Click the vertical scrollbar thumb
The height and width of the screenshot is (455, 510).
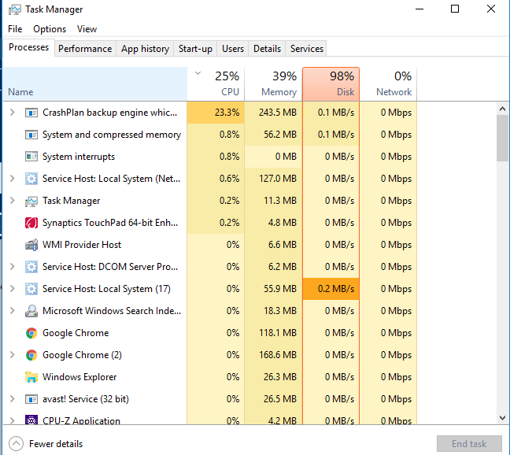pyautogui.click(x=502, y=139)
